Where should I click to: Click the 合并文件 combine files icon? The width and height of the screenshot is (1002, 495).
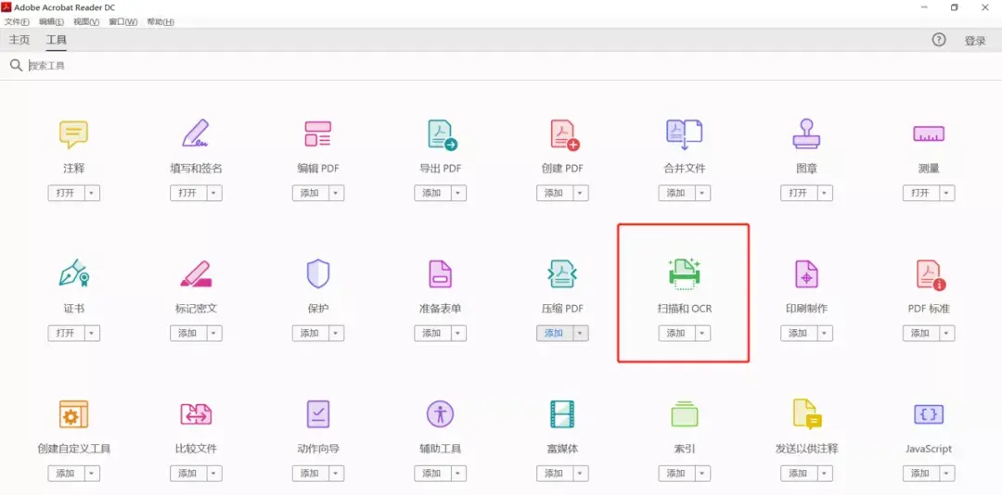click(x=684, y=134)
